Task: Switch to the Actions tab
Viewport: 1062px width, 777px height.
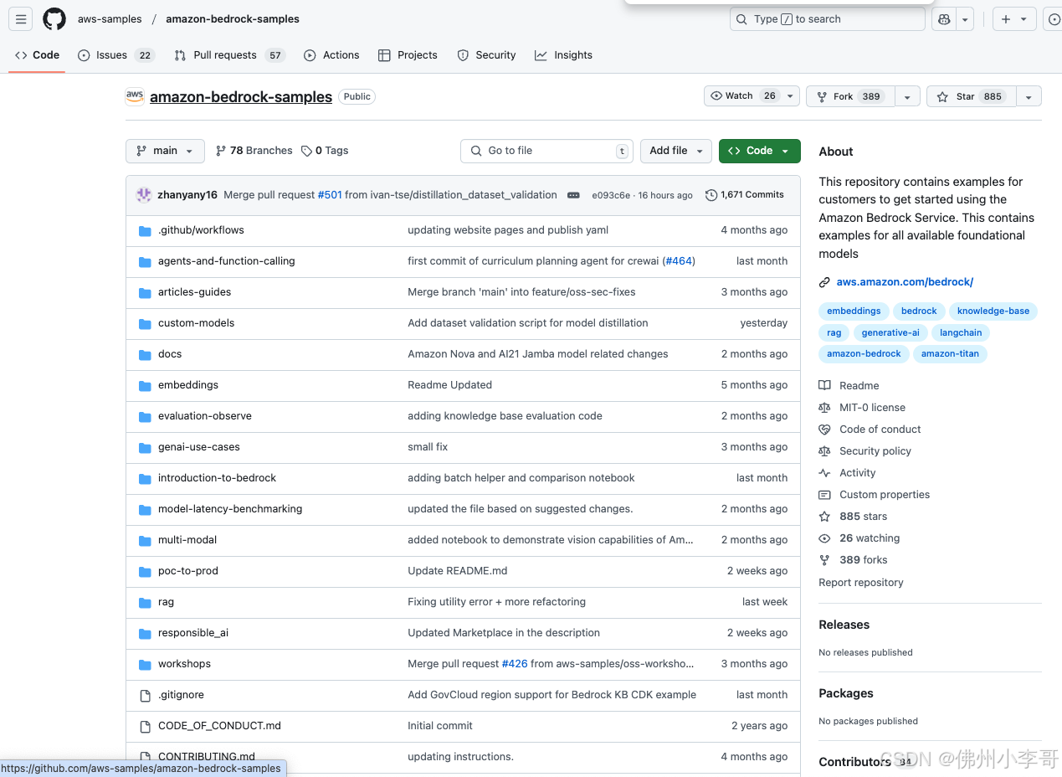Action: [331, 55]
